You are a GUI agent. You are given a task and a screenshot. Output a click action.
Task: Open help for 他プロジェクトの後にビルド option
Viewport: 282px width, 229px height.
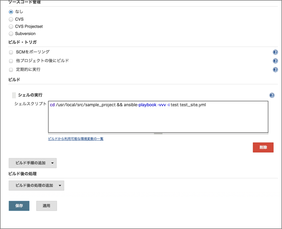[275, 61]
